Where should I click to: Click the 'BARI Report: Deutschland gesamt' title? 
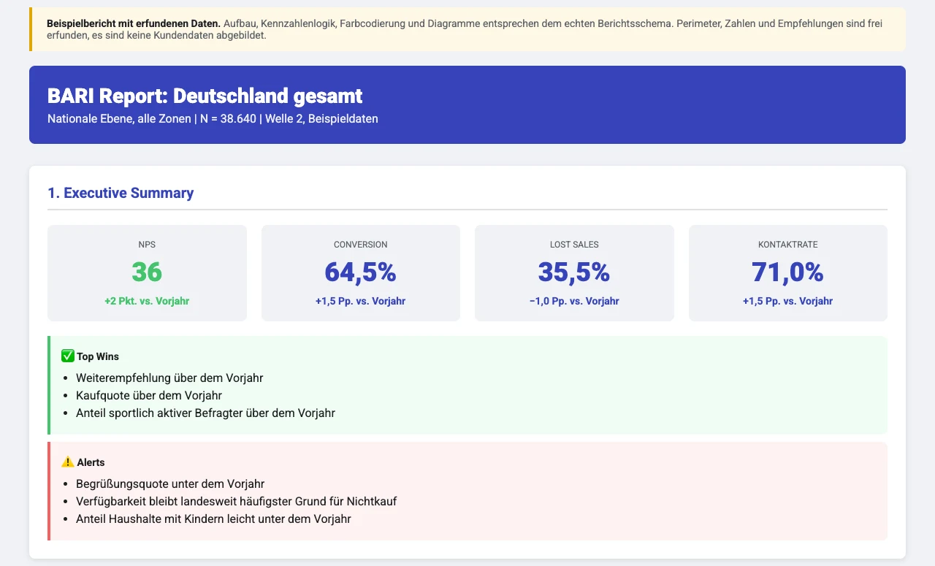point(205,96)
